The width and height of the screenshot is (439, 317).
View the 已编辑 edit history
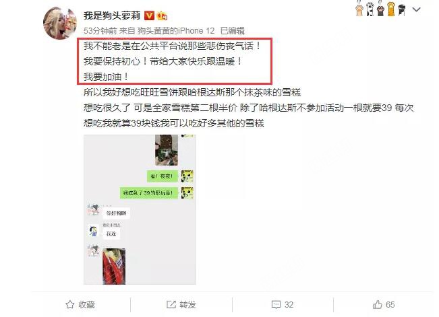[232, 31]
